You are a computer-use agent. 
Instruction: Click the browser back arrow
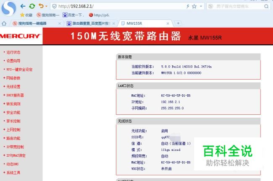coord(23,6)
